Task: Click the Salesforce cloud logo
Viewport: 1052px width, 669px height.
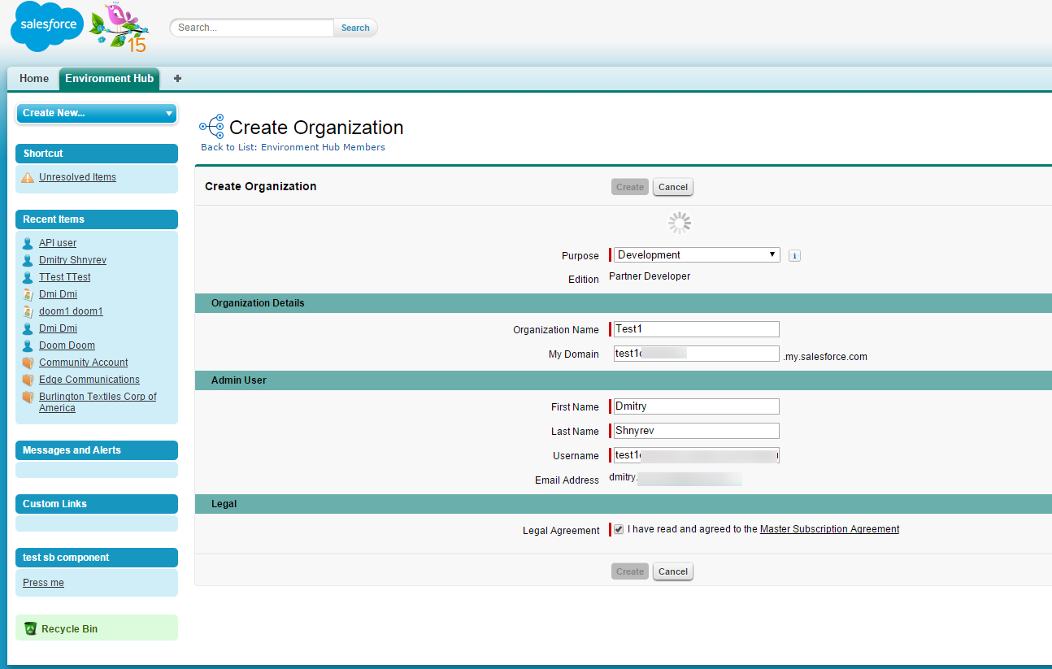Action: [x=47, y=27]
